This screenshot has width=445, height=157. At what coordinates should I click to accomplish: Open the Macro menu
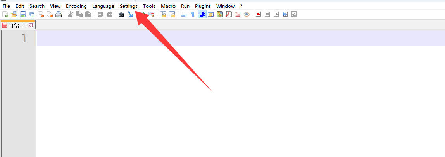tap(168, 6)
